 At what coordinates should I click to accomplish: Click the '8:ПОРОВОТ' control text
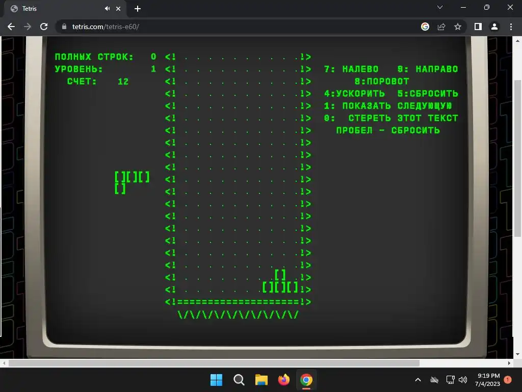point(382,81)
